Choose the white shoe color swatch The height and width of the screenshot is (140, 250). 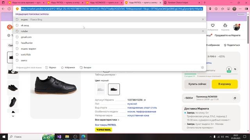click(101, 89)
